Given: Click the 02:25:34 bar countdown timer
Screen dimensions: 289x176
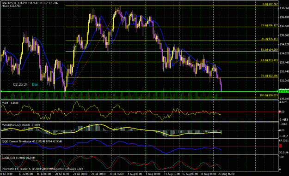Looking at the screenshot, I should [20, 84].
